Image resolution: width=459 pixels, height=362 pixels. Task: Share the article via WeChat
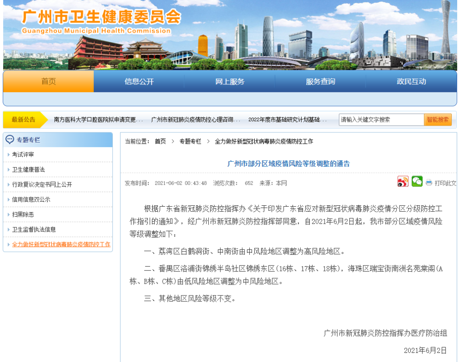pos(417,181)
